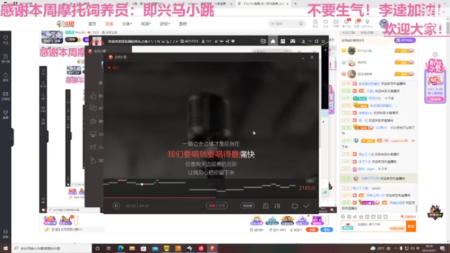The height and width of the screenshot is (253, 450).
Task: Open the like thumbs-up item in karaoke sidebar
Action: (x=93, y=96)
